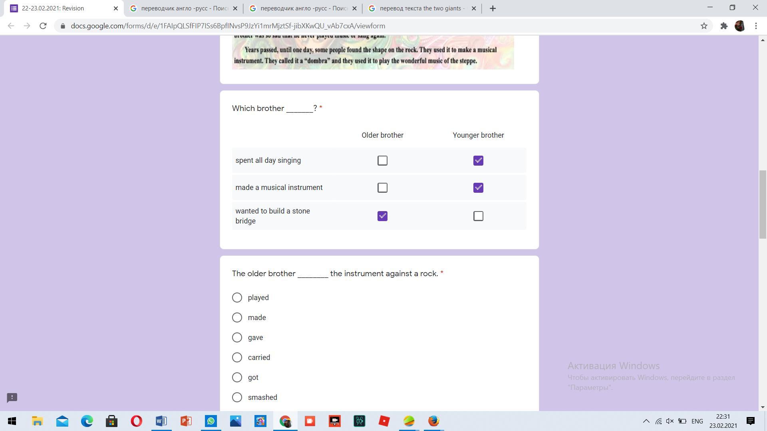The width and height of the screenshot is (767, 431).
Task: Open the ENG language input switcher
Action: (697, 421)
